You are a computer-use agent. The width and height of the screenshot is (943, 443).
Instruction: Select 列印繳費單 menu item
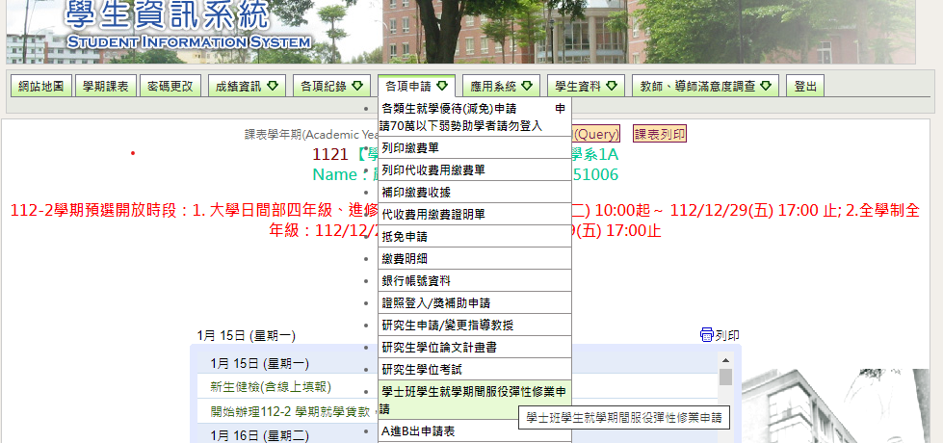[475, 148]
